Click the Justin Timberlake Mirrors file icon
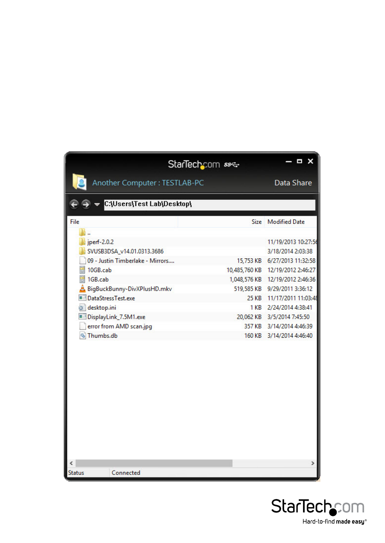Image resolution: width=385 pixels, height=543 pixels. click(82, 261)
